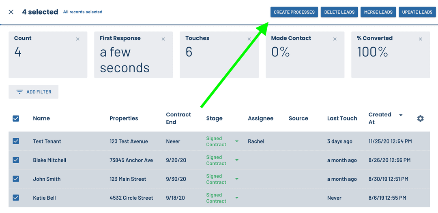Image resolution: width=438 pixels, height=213 pixels.
Task: Dismiss the Count stat card
Action: [78, 39]
